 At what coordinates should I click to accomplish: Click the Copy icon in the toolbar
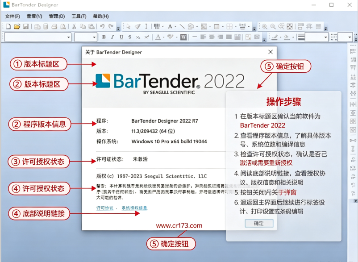pos(83,26)
